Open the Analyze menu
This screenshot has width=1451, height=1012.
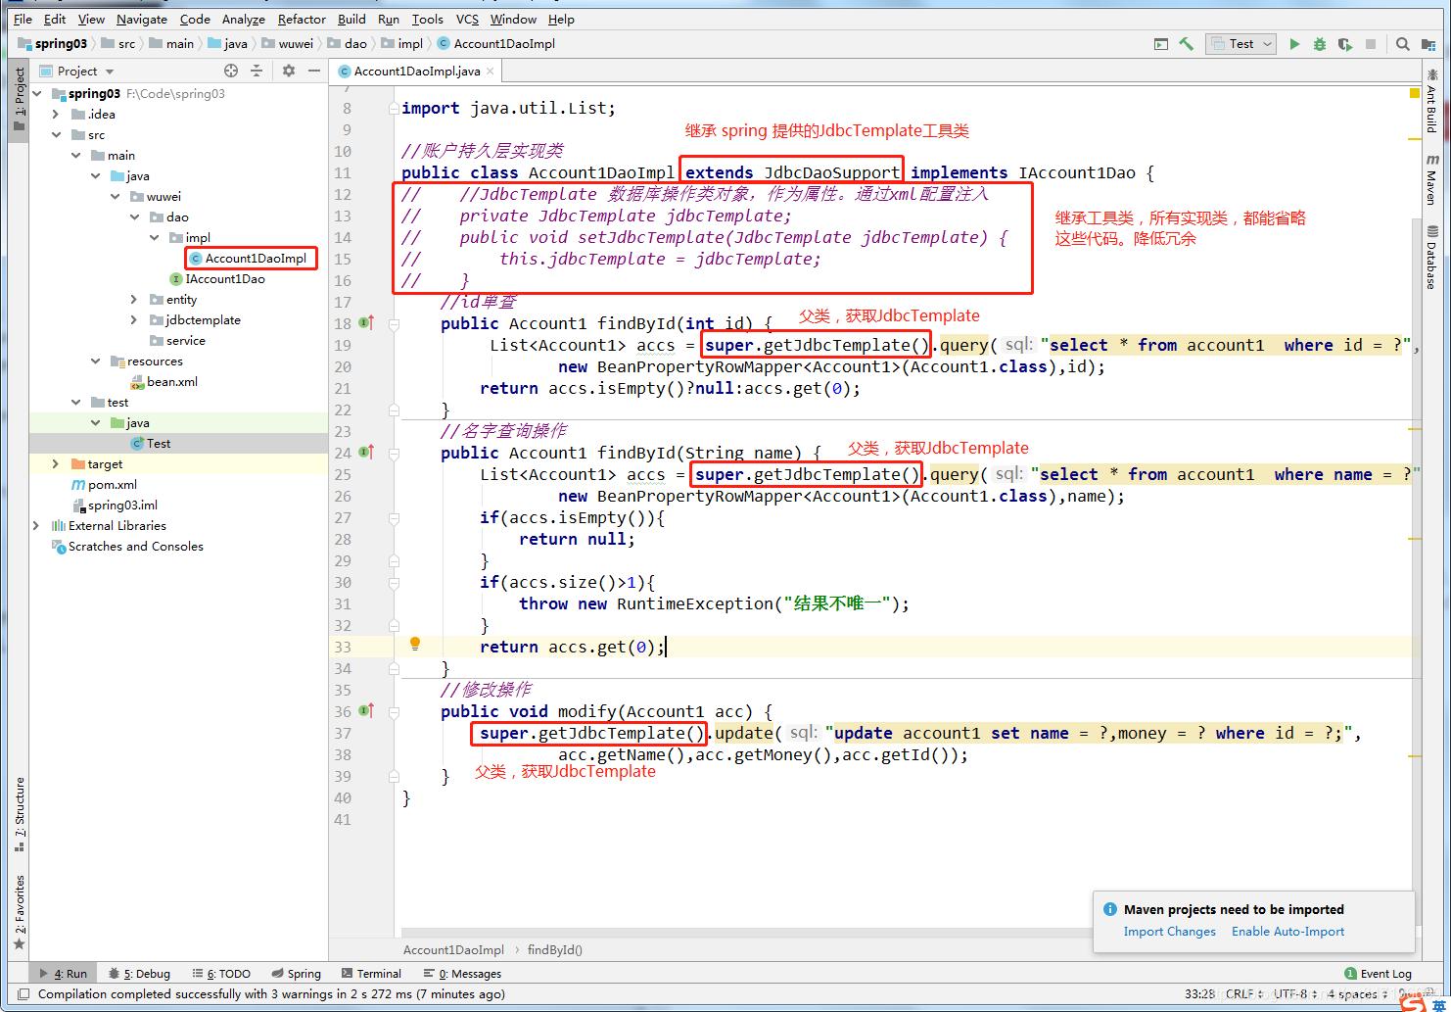coord(243,19)
